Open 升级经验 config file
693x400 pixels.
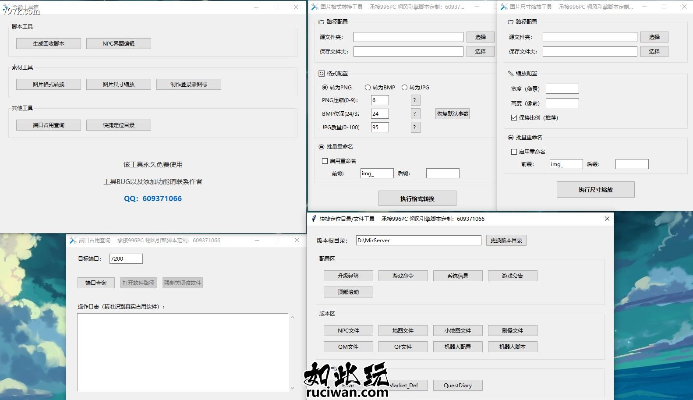tap(348, 276)
